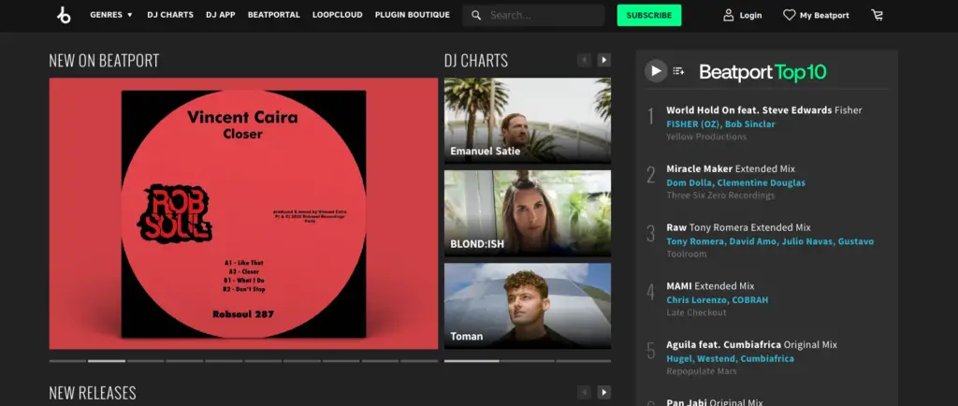The width and height of the screenshot is (958, 406).
Task: Open artist Clementine Douglas
Action: point(762,182)
